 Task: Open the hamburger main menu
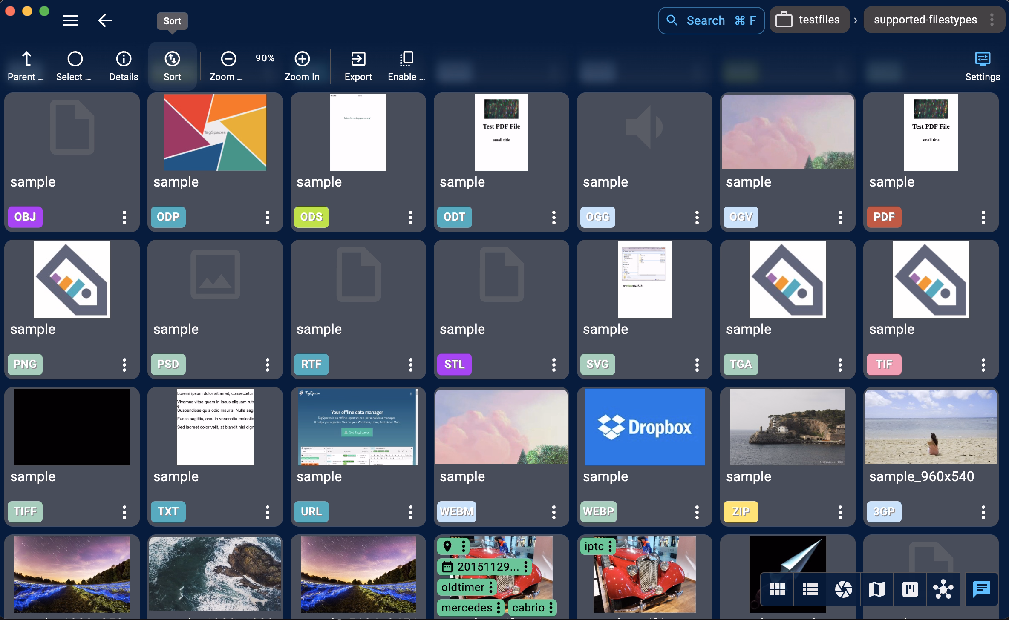pos(71,20)
